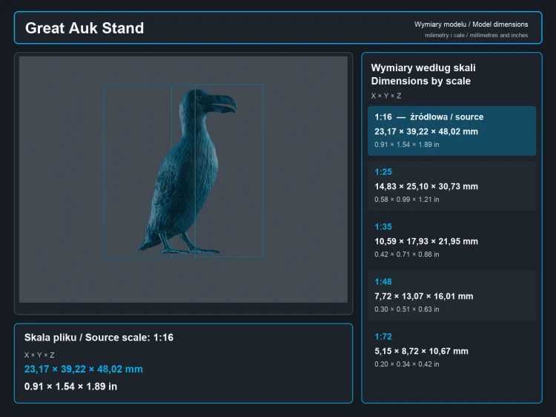Click the 14,83 × 25,10 × 30,73 mm value
556x417 pixels.
click(426, 186)
